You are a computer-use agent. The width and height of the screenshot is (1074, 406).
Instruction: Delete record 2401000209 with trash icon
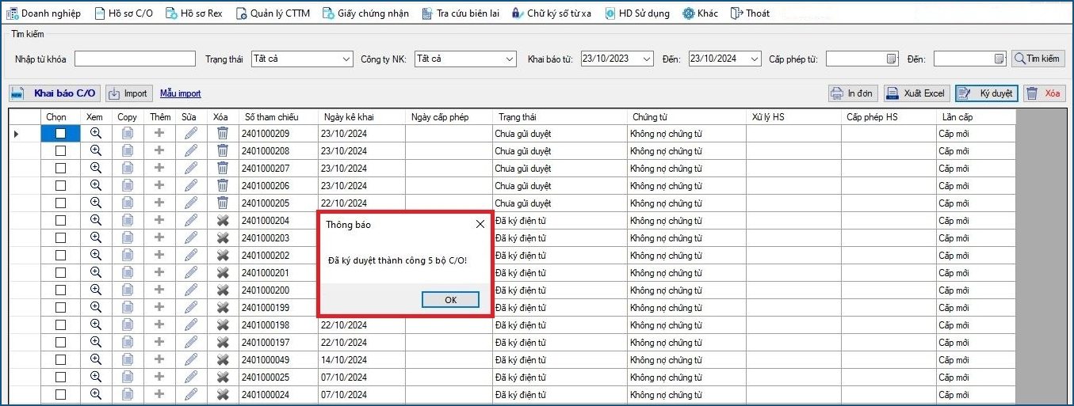click(223, 133)
